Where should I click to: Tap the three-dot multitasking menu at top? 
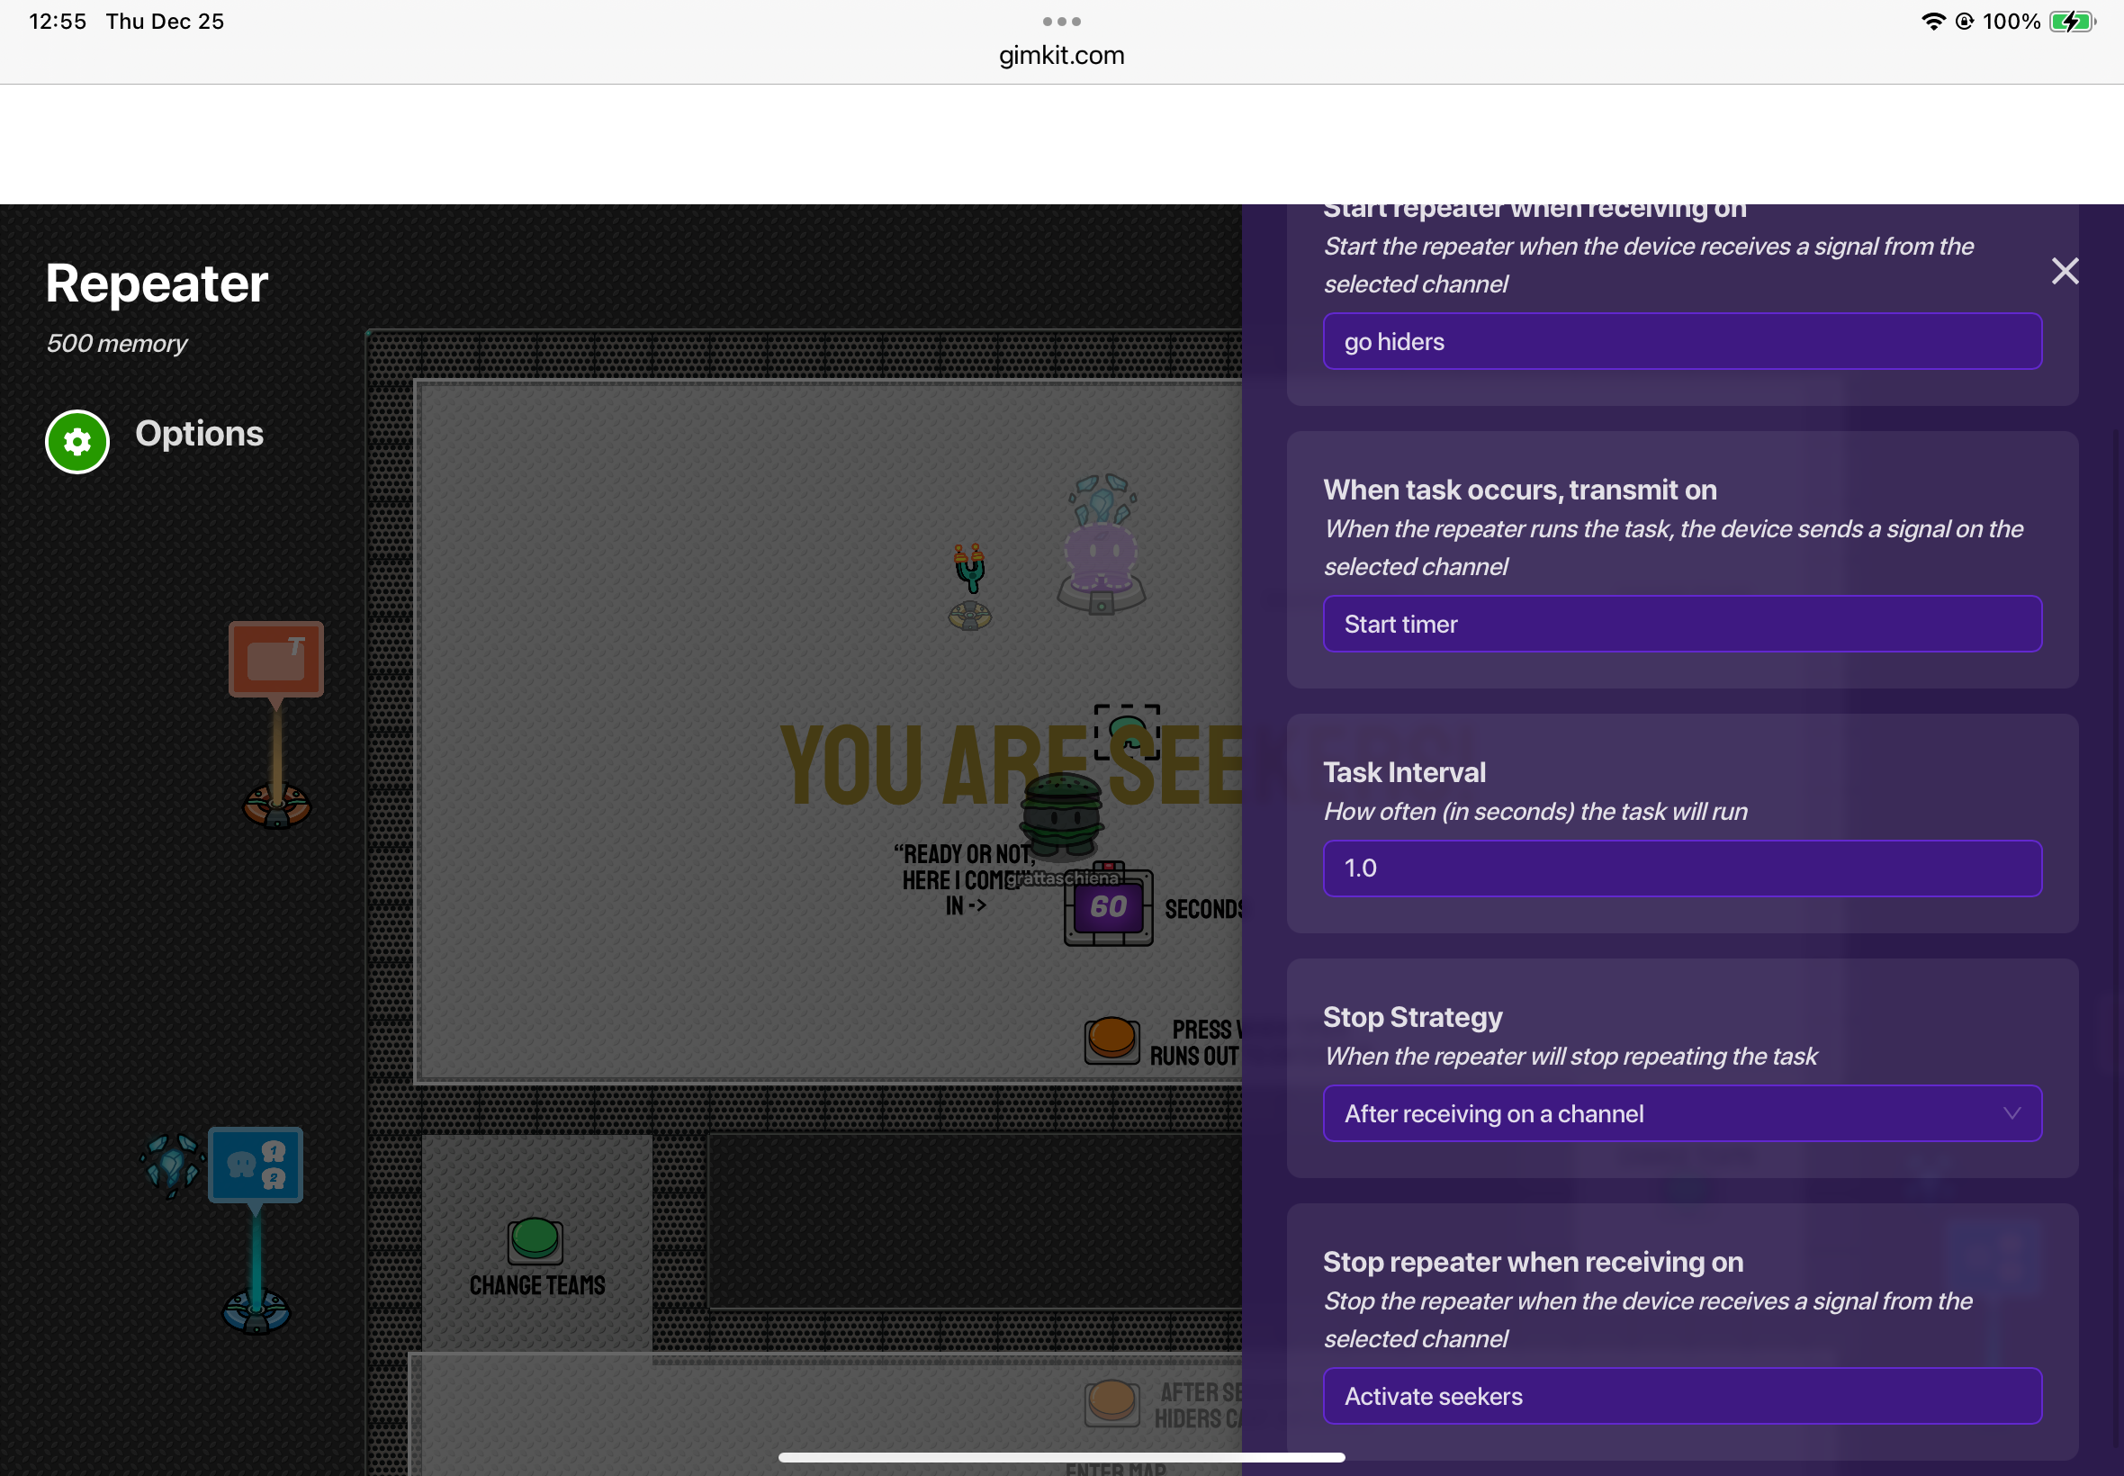pos(1061,22)
